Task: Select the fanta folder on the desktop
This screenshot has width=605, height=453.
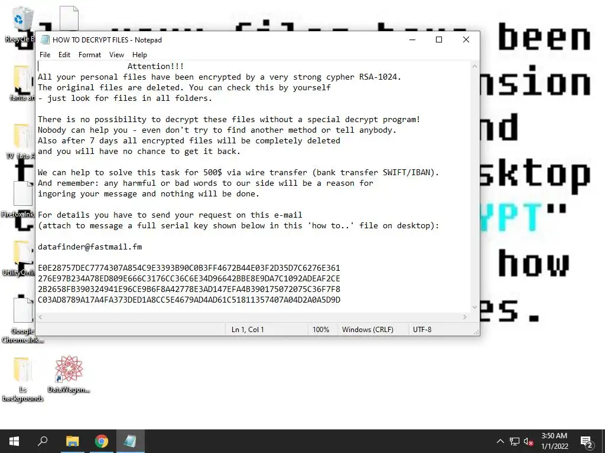Action: click(22, 83)
